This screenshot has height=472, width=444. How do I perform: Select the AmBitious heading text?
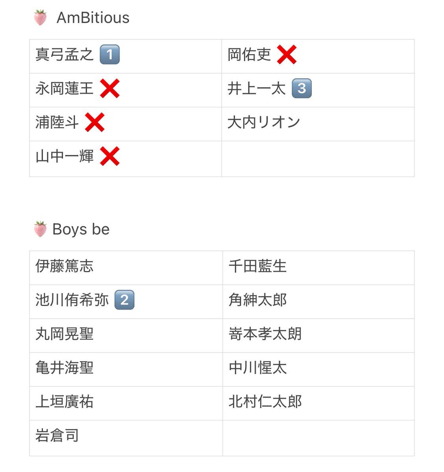coord(93,18)
